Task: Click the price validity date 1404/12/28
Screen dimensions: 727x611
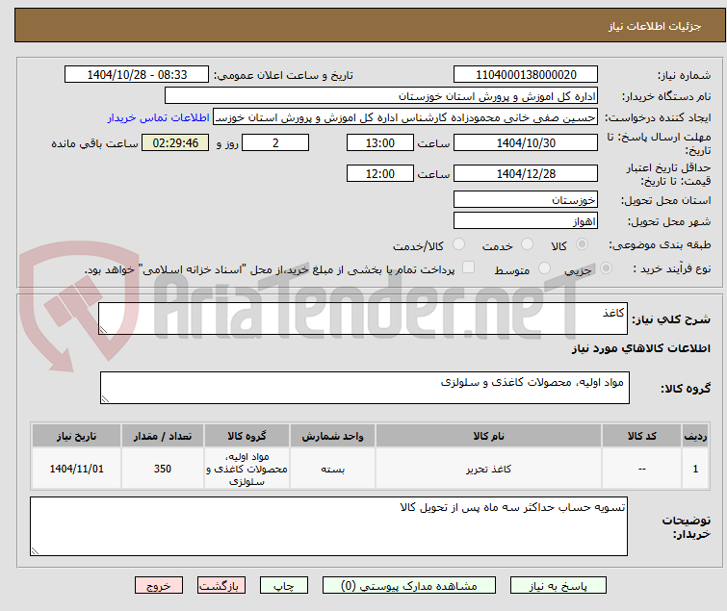Action: [x=526, y=174]
